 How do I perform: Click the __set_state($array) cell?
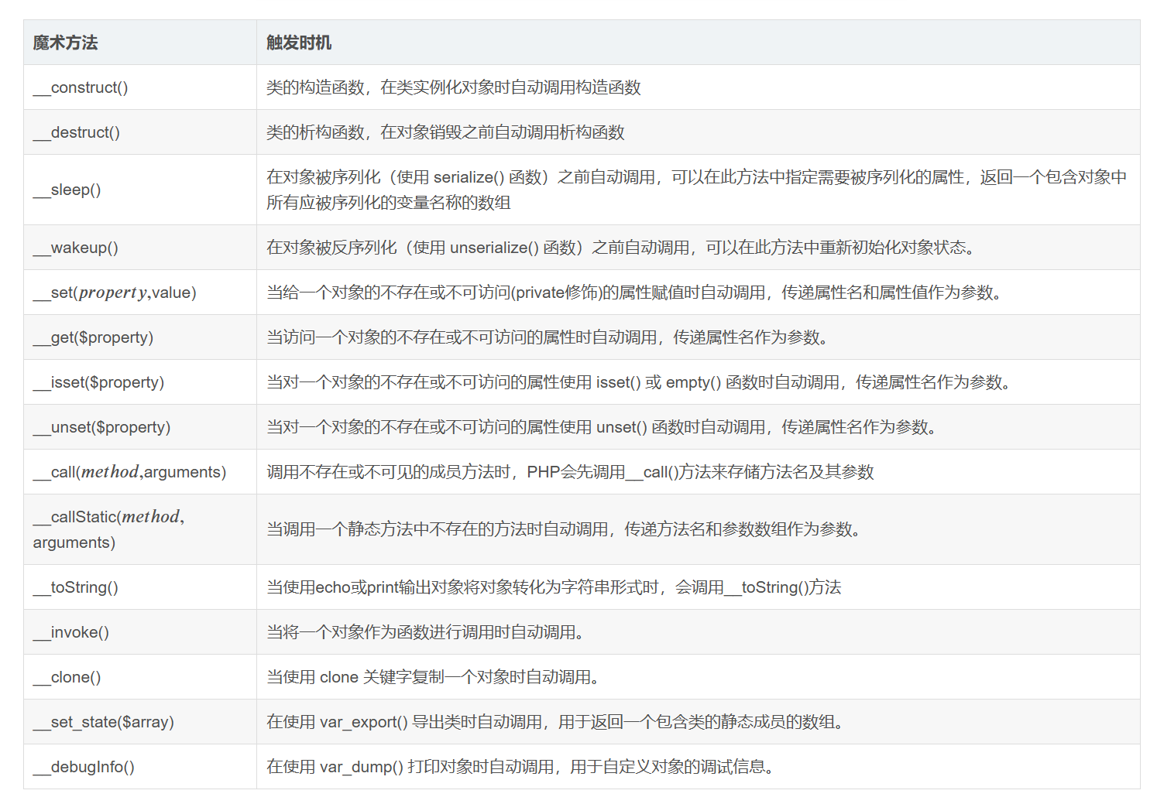140,722
